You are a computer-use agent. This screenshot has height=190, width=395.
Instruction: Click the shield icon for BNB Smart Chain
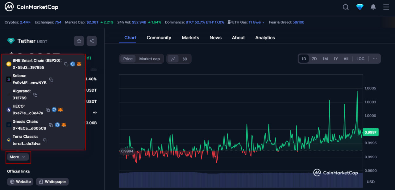(x=73, y=64)
